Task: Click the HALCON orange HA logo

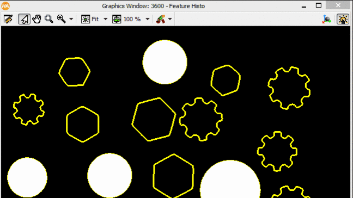Action: [5, 6]
